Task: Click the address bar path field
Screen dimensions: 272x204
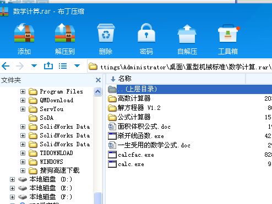Action: click(x=179, y=67)
